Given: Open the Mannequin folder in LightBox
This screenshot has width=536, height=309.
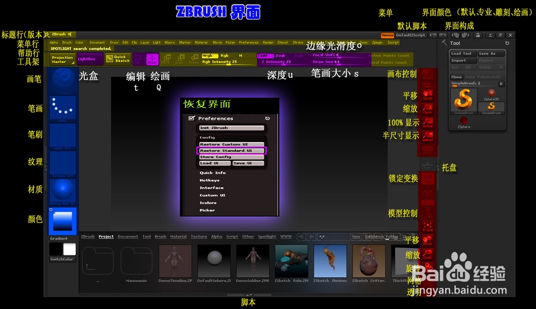Looking at the screenshot, I should coord(136,261).
